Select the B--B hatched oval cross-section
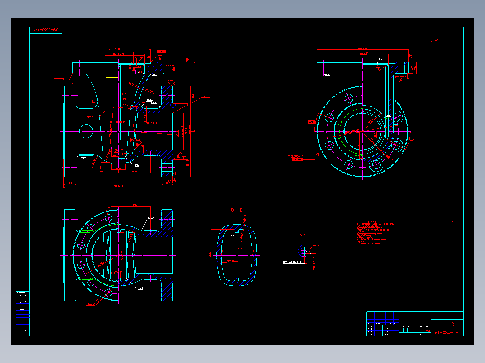Screen dimensions: 485x363 [237, 255]
